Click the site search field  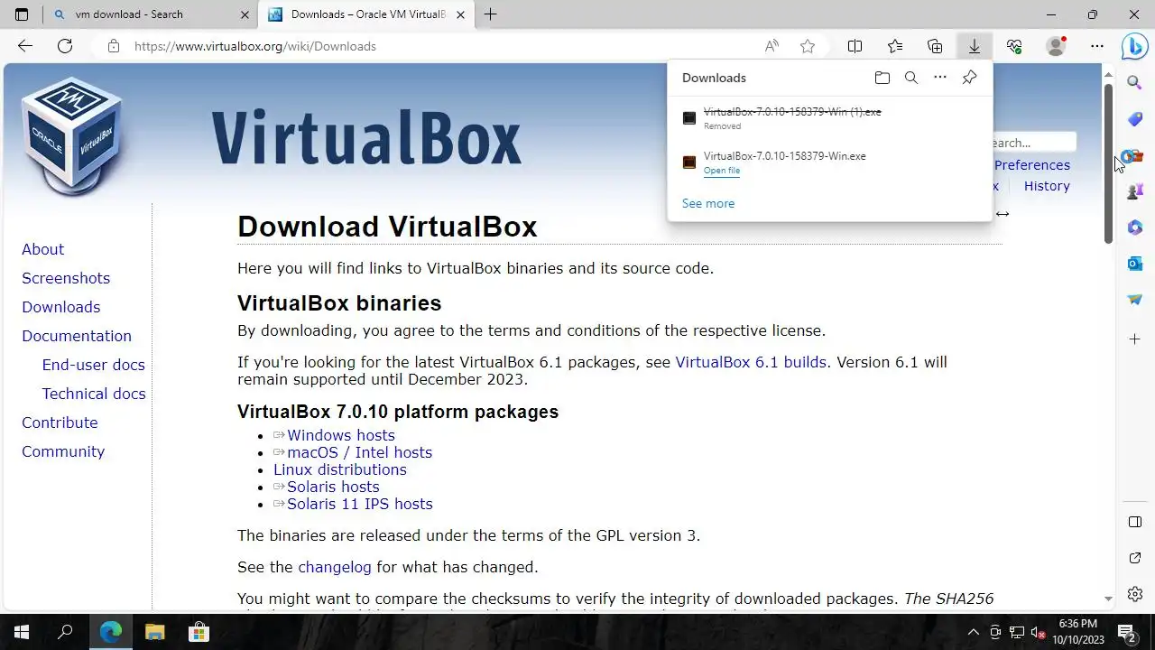1034,143
